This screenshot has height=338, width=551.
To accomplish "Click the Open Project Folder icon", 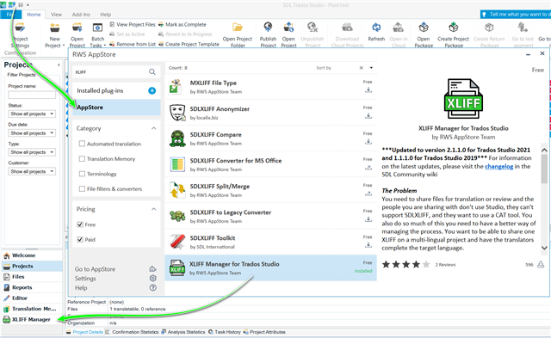I will (238, 28).
